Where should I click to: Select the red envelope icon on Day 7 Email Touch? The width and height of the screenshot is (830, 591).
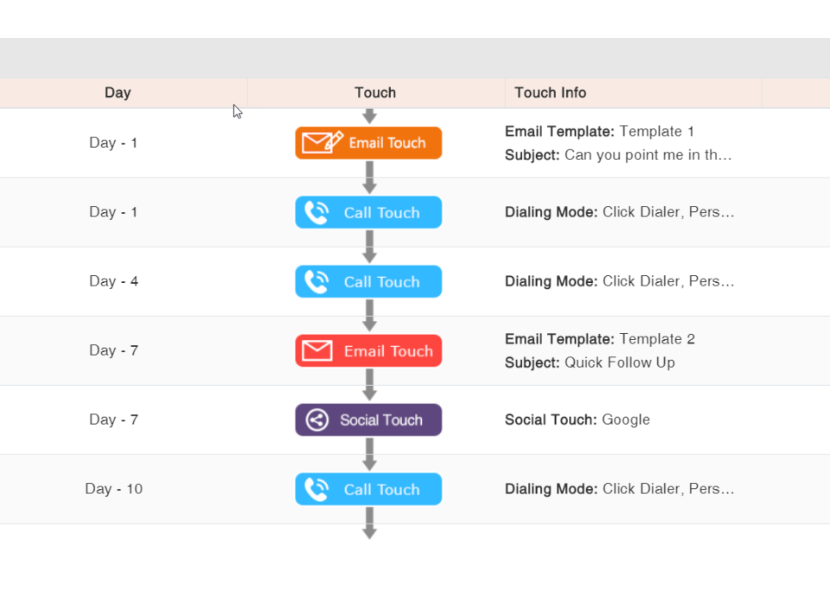[318, 350]
